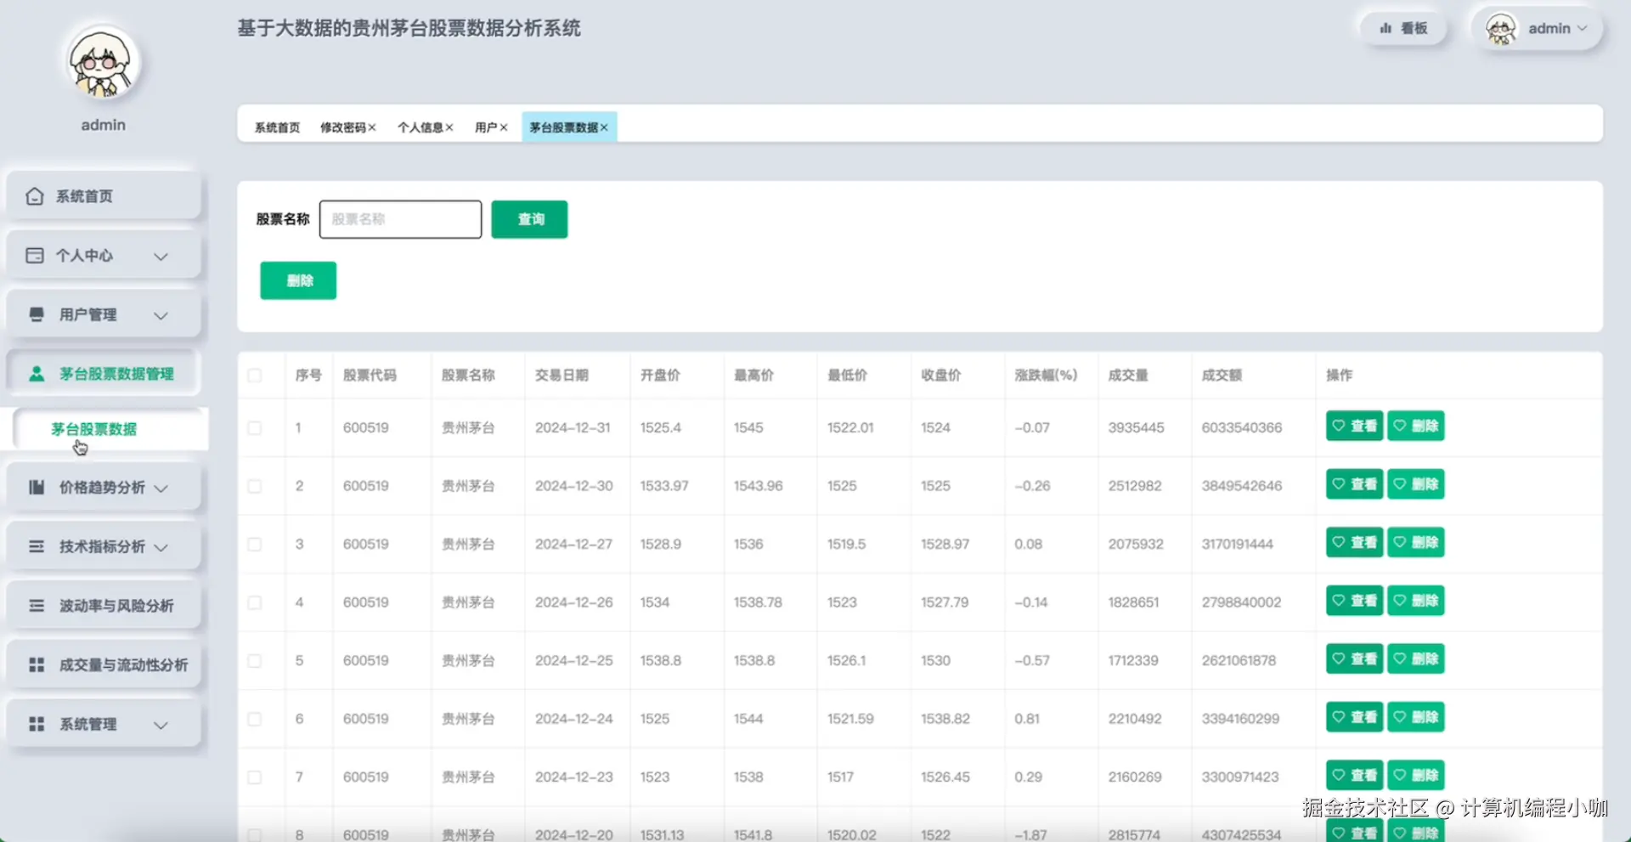Close the 用户 tab
Screen dimensions: 1631x842
point(504,127)
